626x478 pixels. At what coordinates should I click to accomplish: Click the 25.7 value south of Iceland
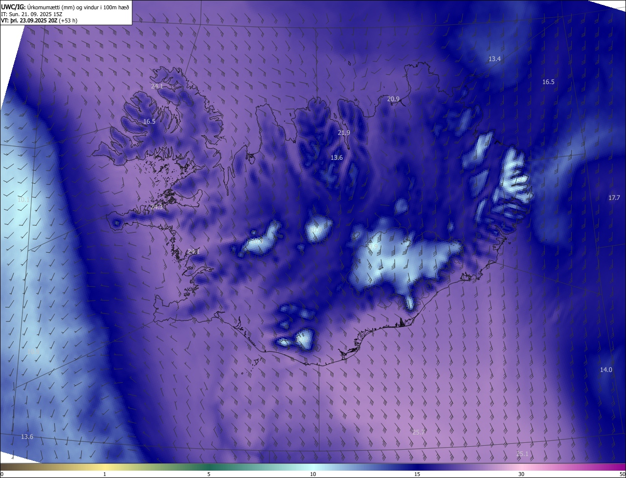coord(419,432)
